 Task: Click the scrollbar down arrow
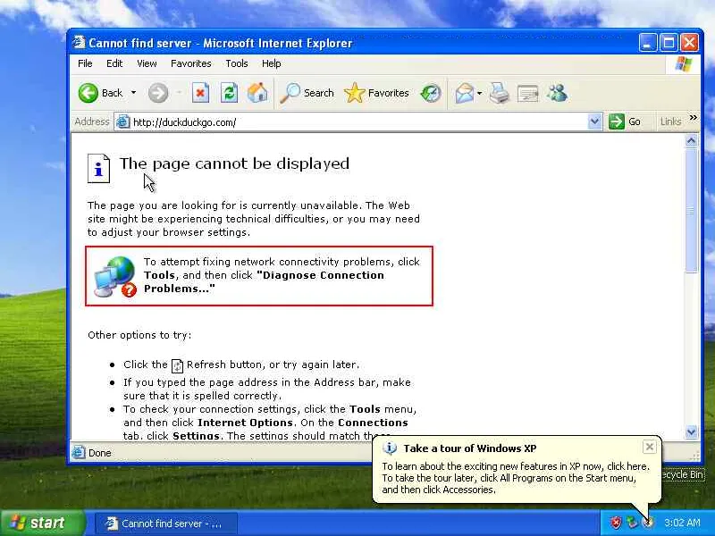point(691,431)
